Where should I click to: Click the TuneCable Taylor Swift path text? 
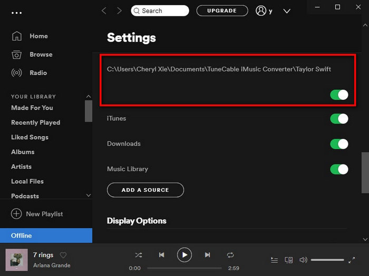pos(219,69)
